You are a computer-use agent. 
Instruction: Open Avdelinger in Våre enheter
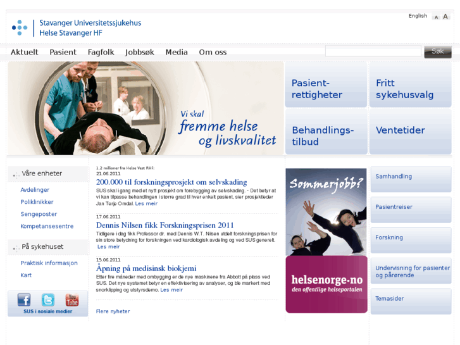35,190
